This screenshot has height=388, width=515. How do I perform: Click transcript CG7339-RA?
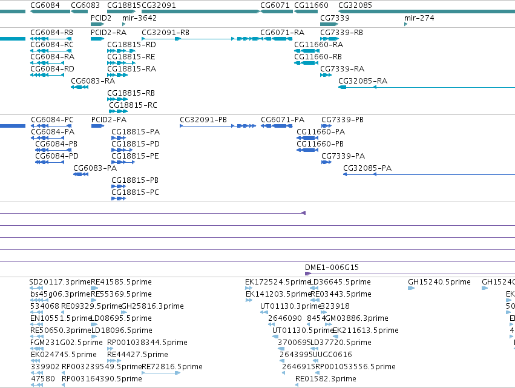pyautogui.click(x=343, y=69)
